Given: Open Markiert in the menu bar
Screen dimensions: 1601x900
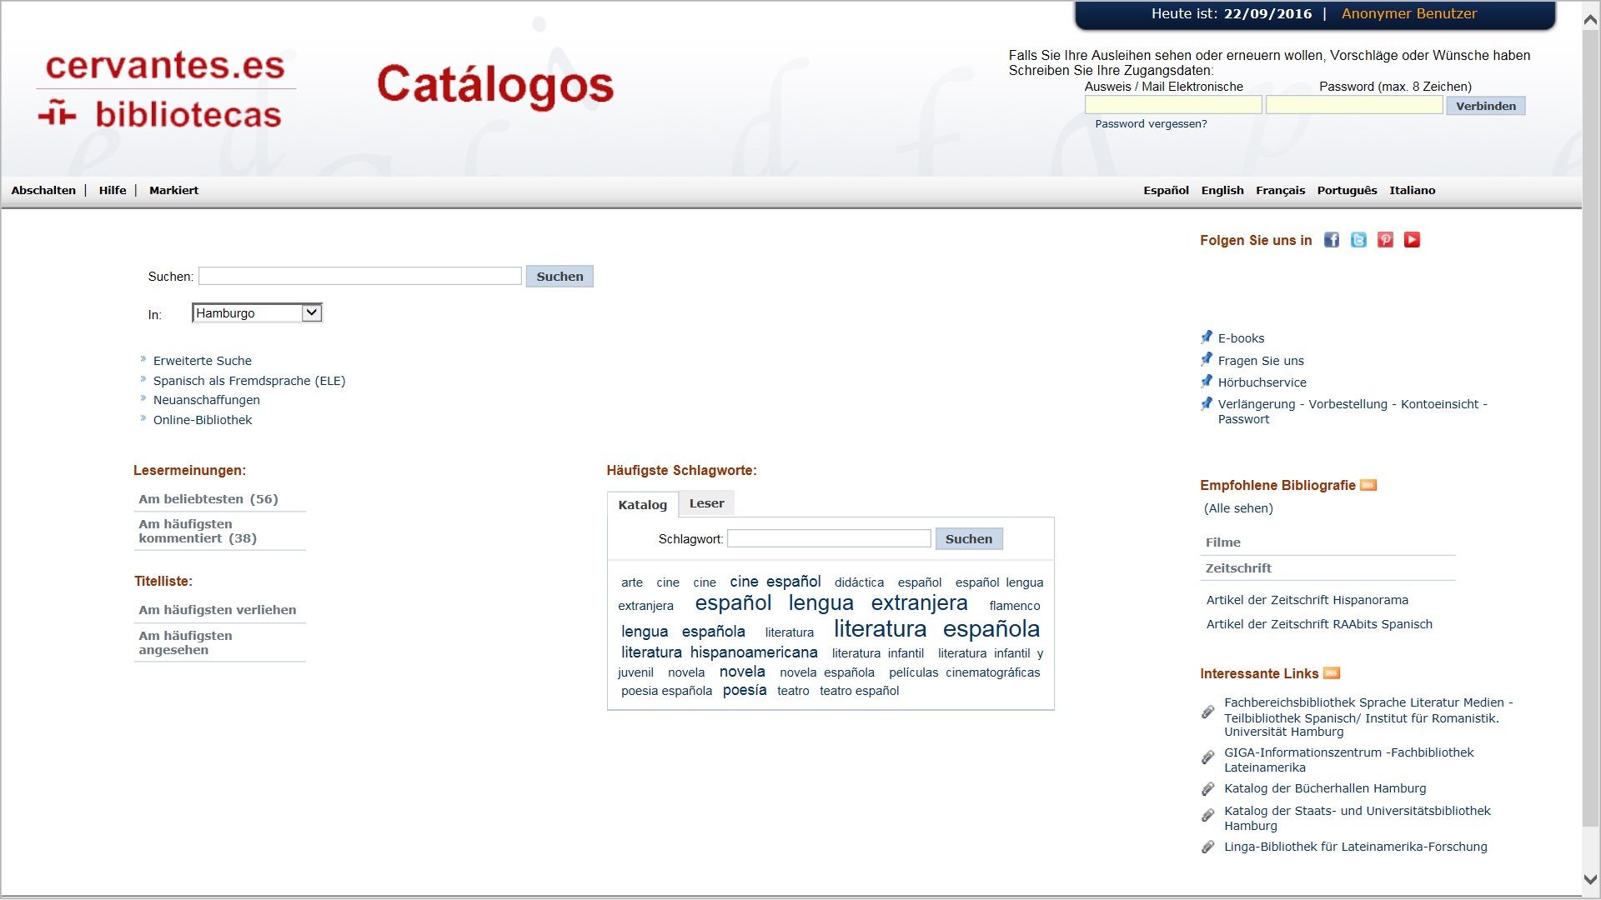Looking at the screenshot, I should [173, 191].
